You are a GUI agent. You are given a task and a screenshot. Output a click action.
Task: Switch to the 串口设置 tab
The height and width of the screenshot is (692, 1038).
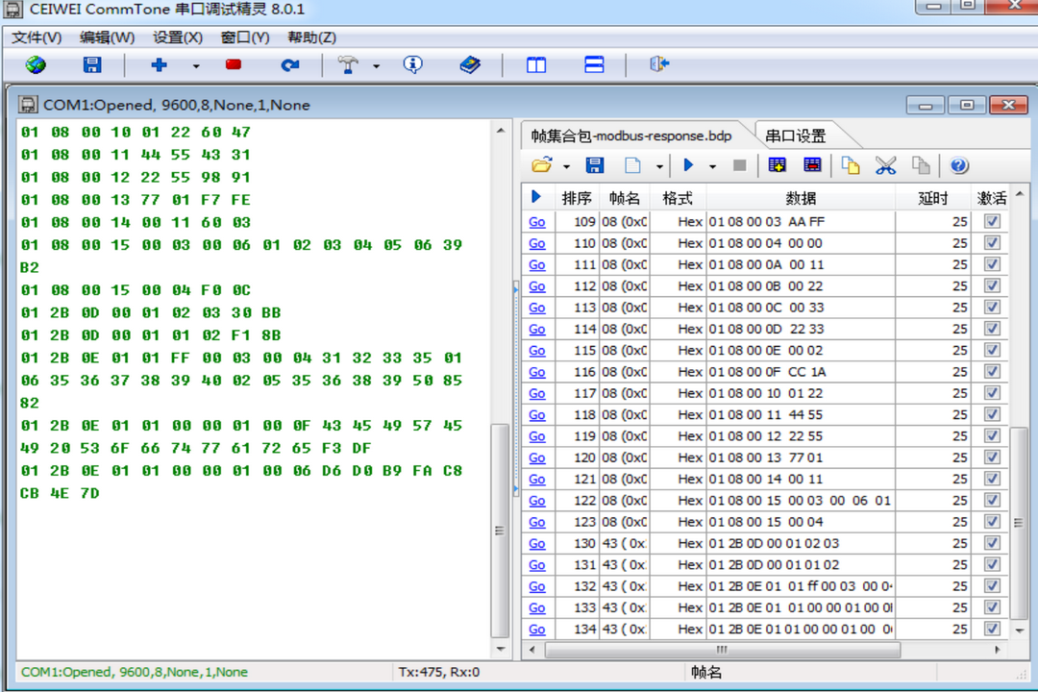tap(795, 136)
